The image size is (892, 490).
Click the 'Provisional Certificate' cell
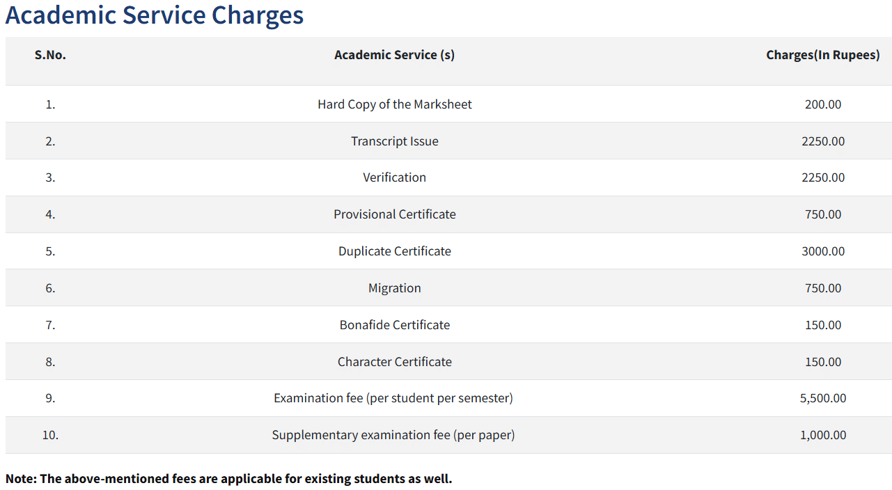pos(395,214)
